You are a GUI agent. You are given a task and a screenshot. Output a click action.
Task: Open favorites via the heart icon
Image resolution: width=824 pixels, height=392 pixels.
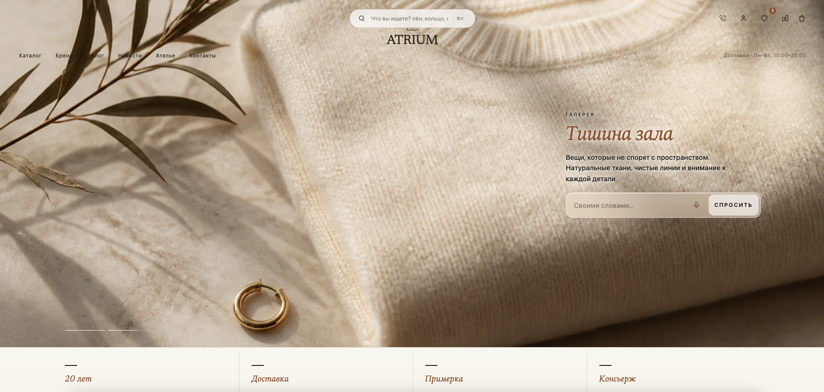(x=764, y=18)
